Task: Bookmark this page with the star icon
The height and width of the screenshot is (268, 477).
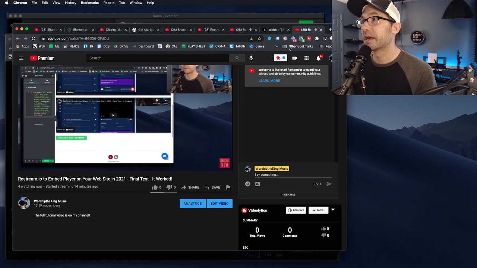Action: 259,38
